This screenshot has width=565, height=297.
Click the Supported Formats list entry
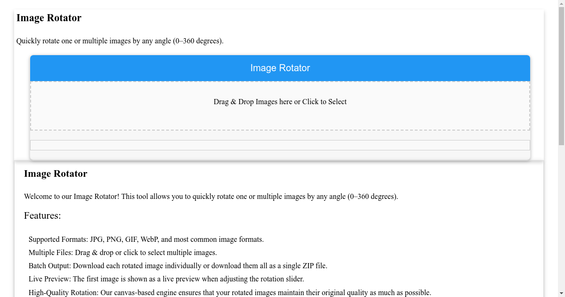click(146, 239)
